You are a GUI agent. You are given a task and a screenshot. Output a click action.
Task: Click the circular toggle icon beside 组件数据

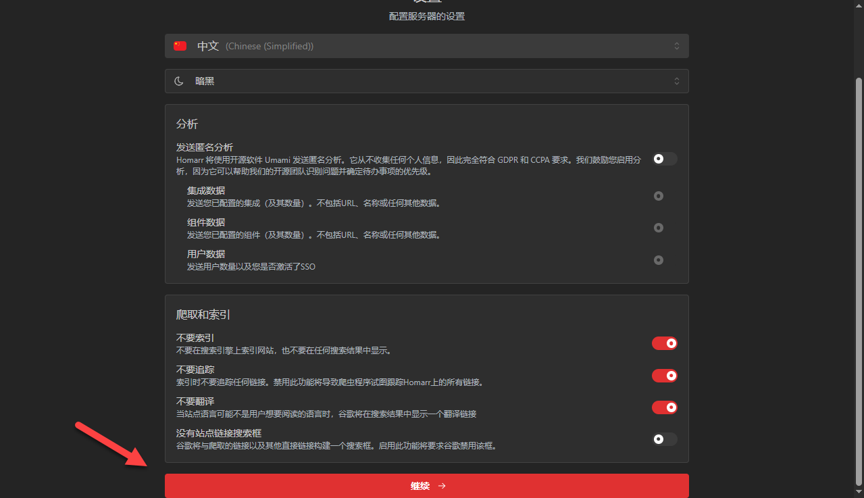pos(658,228)
